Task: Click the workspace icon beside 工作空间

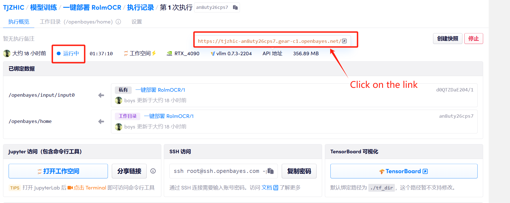Action: (x=126, y=53)
